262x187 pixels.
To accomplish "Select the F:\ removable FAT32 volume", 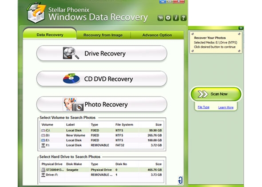I will (101, 145).
